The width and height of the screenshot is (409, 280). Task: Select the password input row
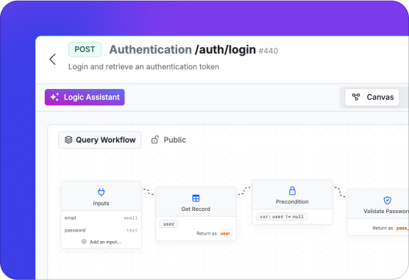(102, 231)
